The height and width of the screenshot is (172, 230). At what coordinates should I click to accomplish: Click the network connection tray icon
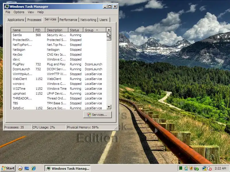click(x=204, y=168)
